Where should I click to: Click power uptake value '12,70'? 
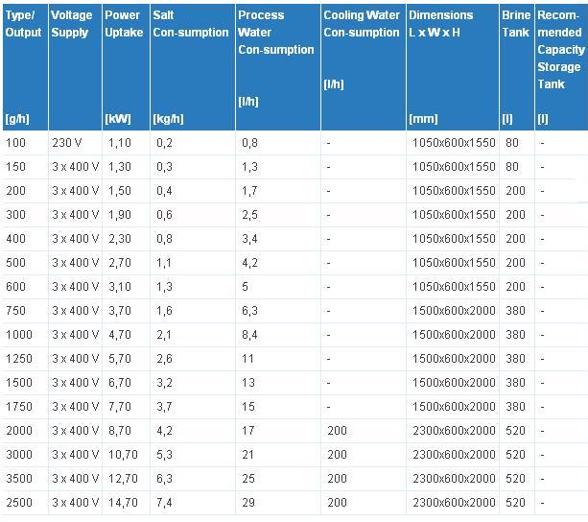point(123,479)
